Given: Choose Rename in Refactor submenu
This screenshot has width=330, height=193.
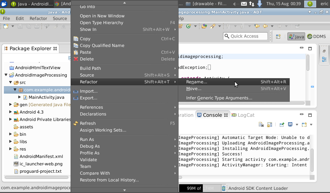Looking at the screenshot, I should coord(234,82).
